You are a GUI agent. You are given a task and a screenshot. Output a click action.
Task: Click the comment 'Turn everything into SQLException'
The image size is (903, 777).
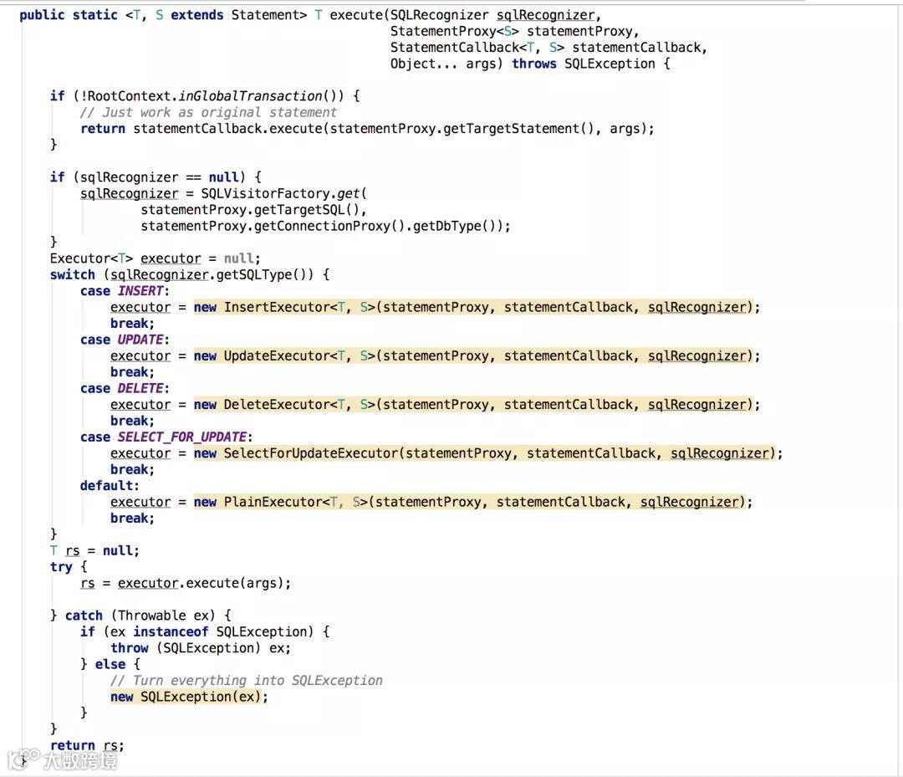point(246,680)
